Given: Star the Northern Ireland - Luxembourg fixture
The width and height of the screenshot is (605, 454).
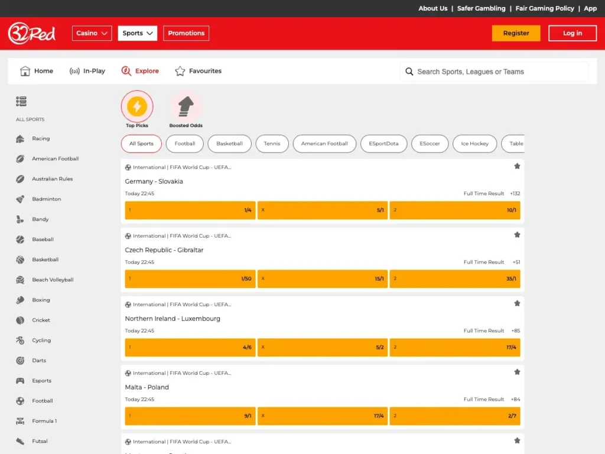Looking at the screenshot, I should click(x=518, y=303).
